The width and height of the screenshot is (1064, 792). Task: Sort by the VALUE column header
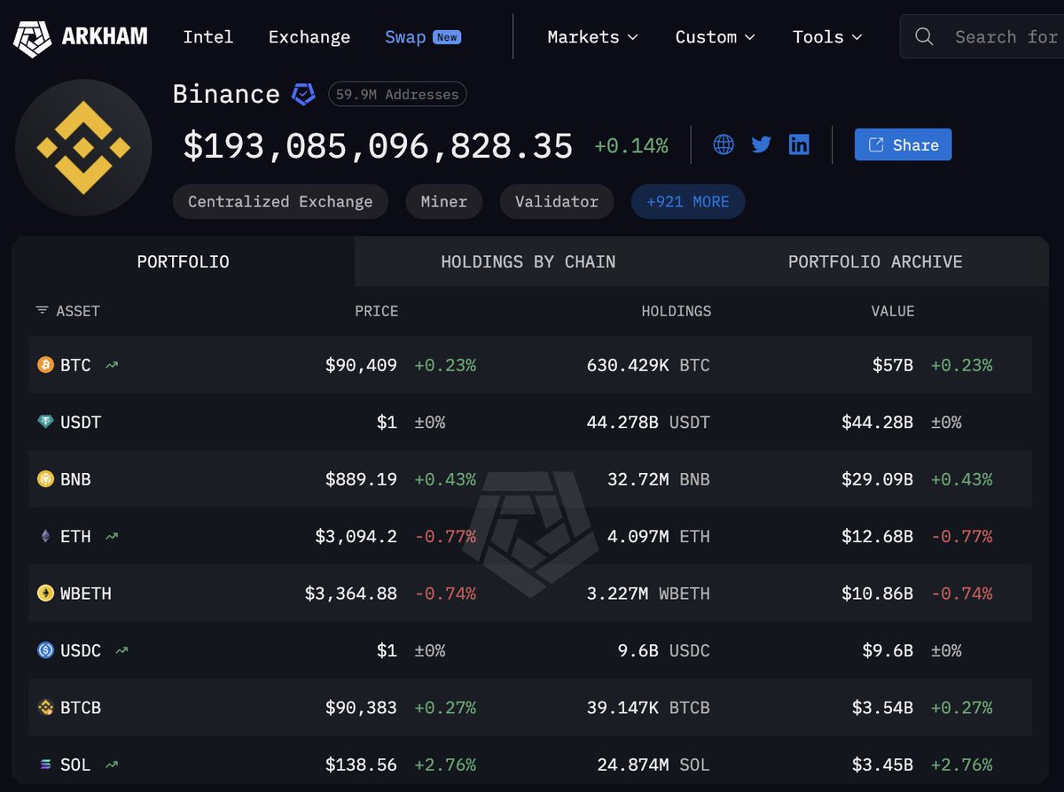893,311
